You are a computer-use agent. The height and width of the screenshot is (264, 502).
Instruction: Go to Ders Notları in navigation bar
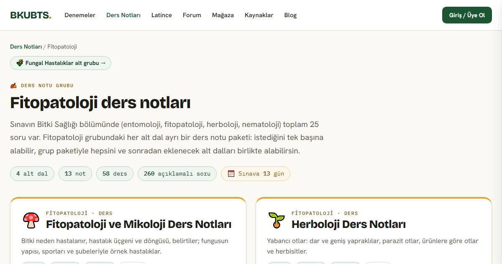[x=123, y=15]
